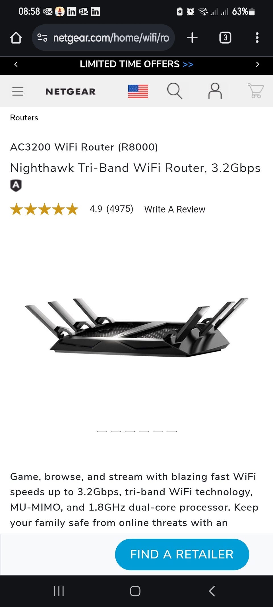
Task: Select the last image carousel indicator
Action: point(171,431)
